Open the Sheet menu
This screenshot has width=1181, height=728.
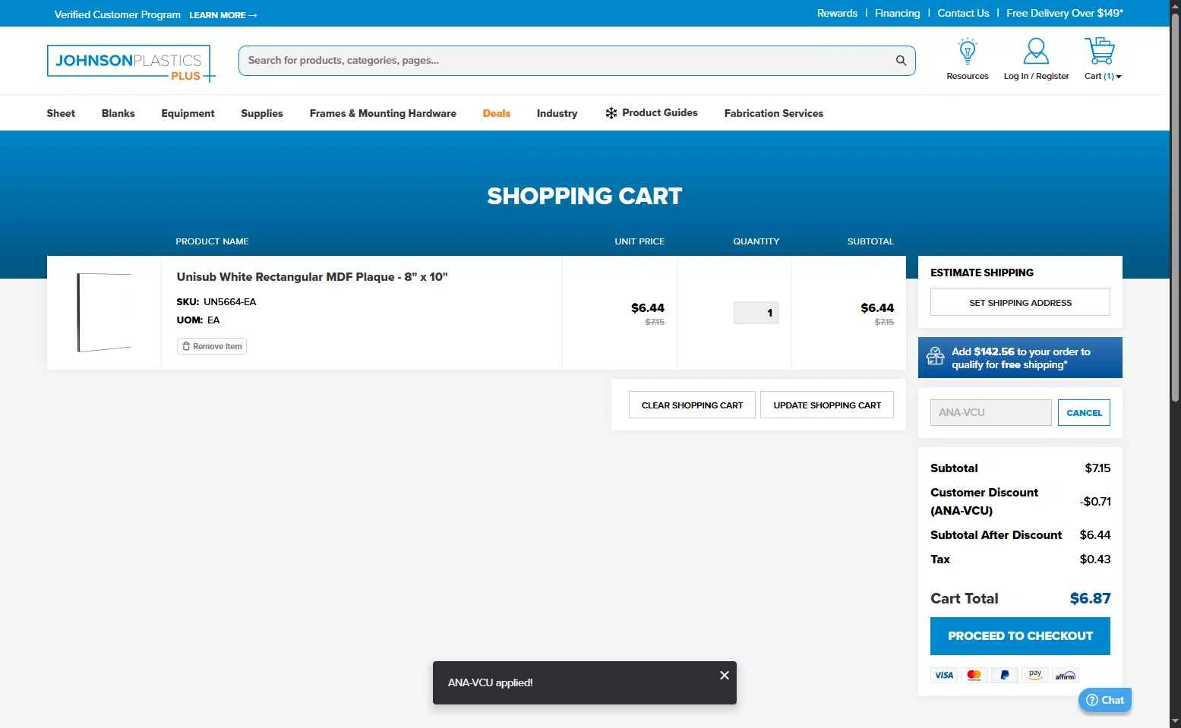coord(61,113)
